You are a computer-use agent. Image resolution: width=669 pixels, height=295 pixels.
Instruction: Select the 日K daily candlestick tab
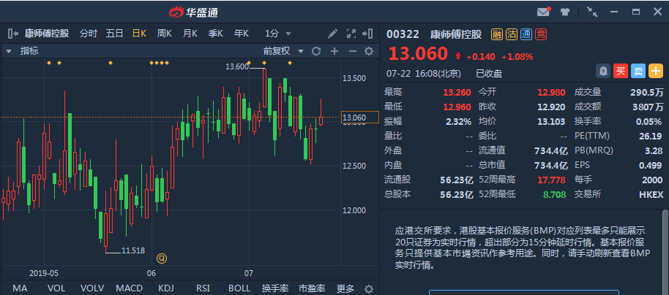139,34
